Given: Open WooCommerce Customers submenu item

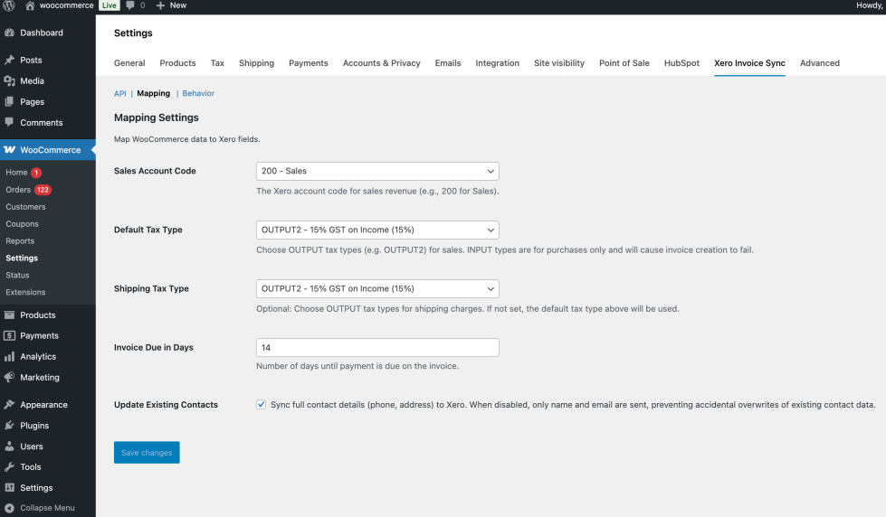Looking at the screenshot, I should (x=25, y=207).
